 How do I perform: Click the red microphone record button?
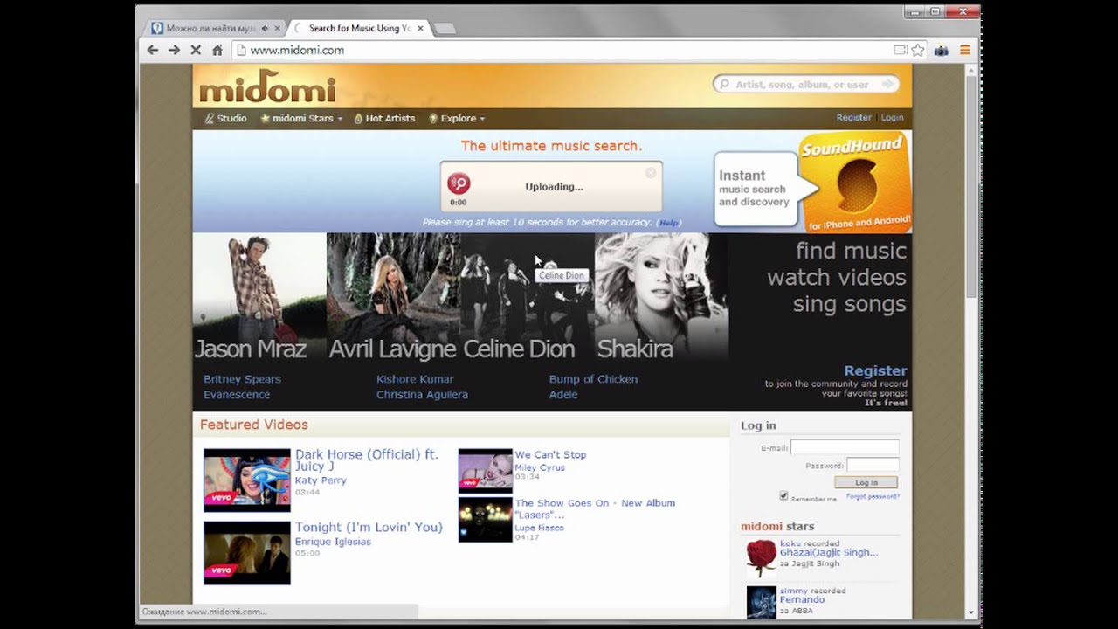(459, 183)
